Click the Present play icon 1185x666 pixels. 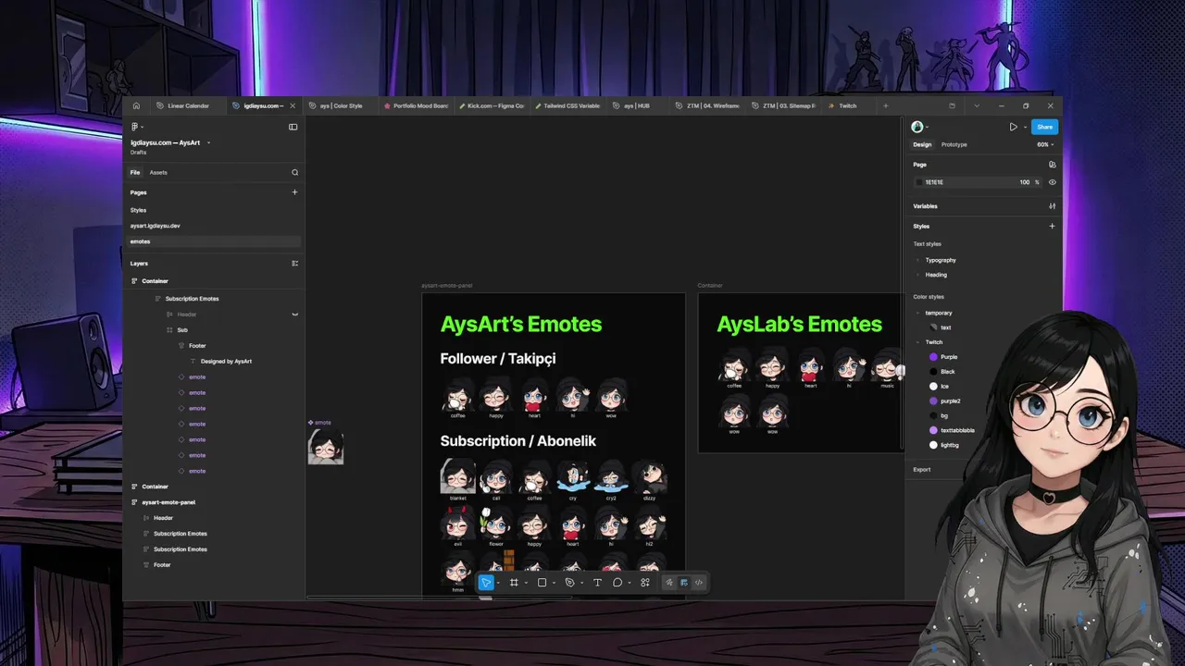[x=1013, y=127]
